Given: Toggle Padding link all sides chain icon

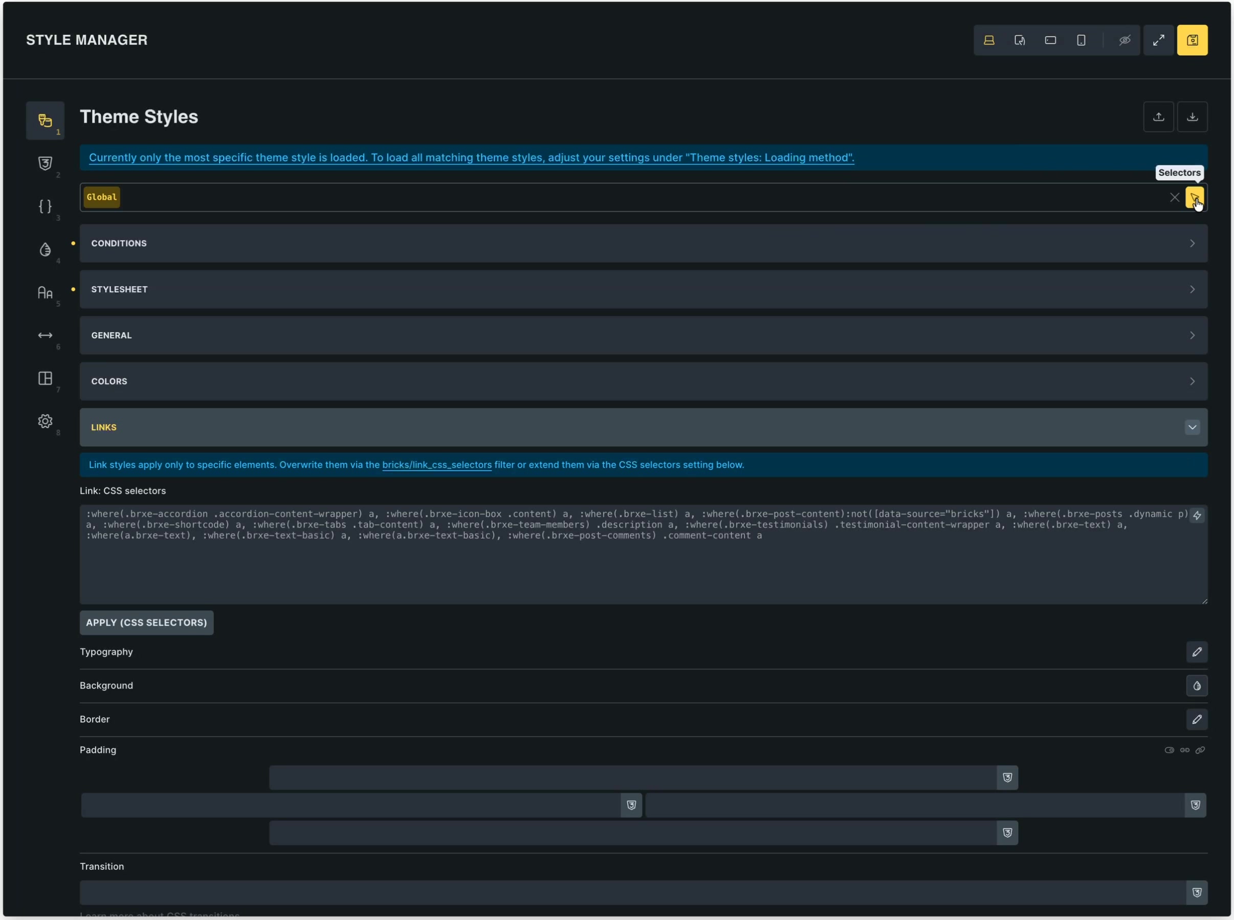Looking at the screenshot, I should (x=1201, y=750).
